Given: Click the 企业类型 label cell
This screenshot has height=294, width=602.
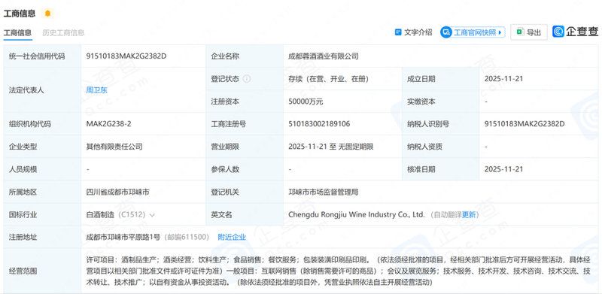Looking at the screenshot, I should (x=42, y=147).
